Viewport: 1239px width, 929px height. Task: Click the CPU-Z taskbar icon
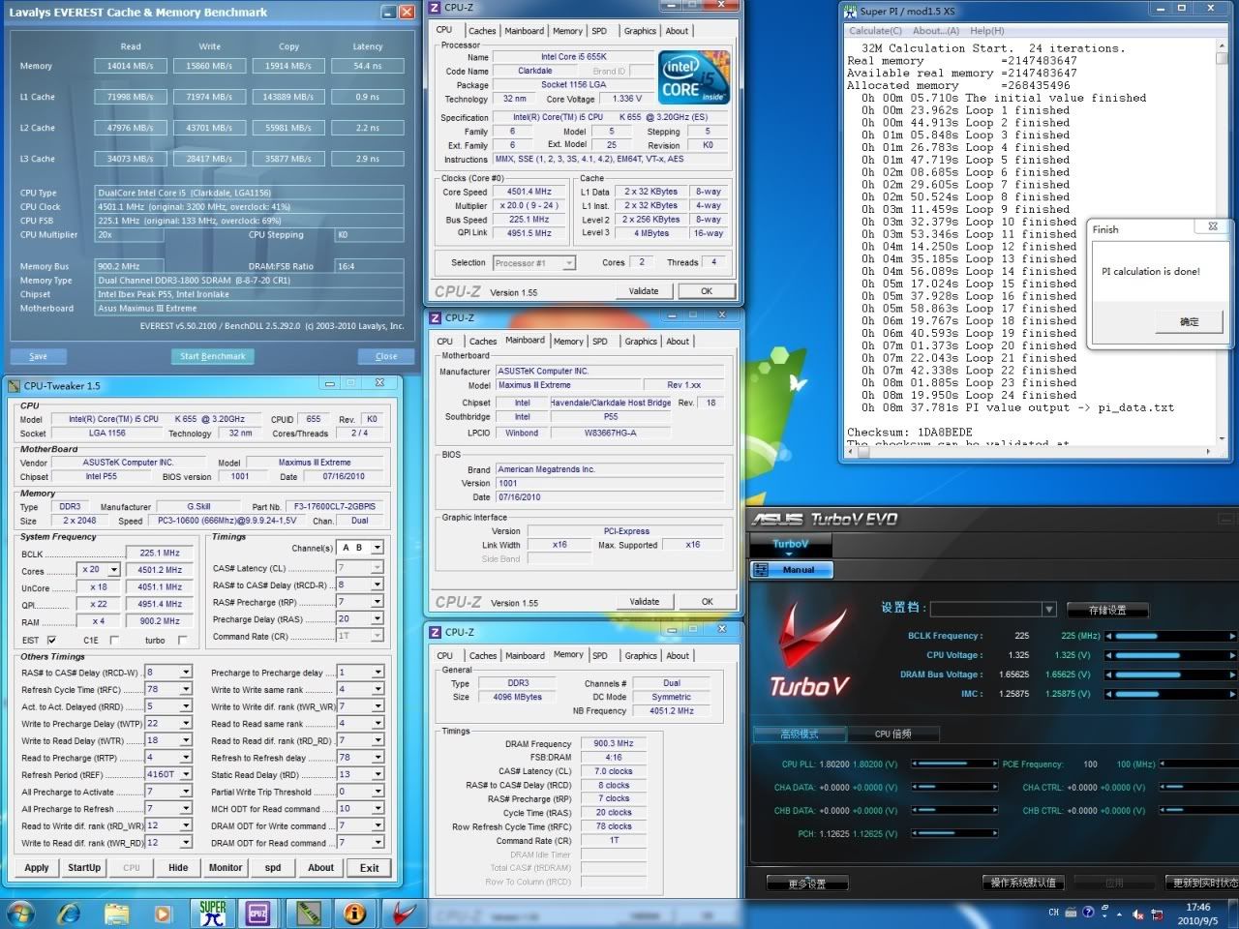coord(258,913)
